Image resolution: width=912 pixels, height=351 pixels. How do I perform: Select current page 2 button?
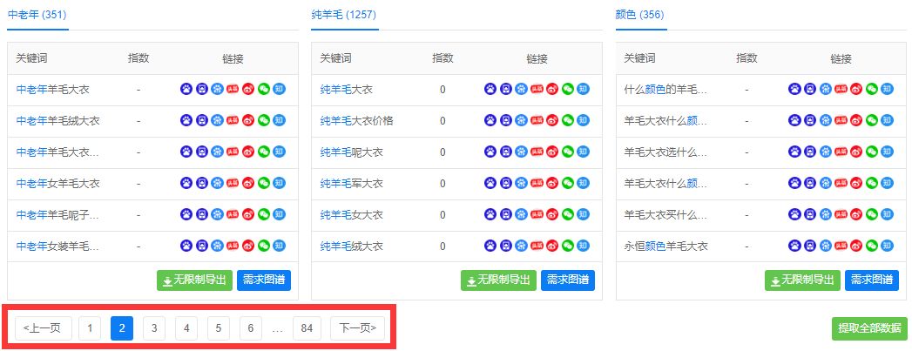coord(122,328)
